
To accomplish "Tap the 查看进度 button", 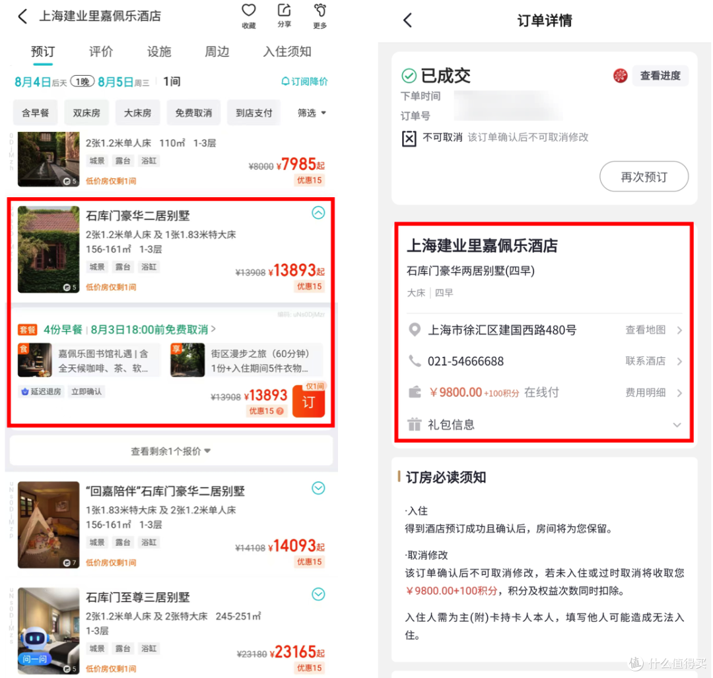I will [660, 75].
